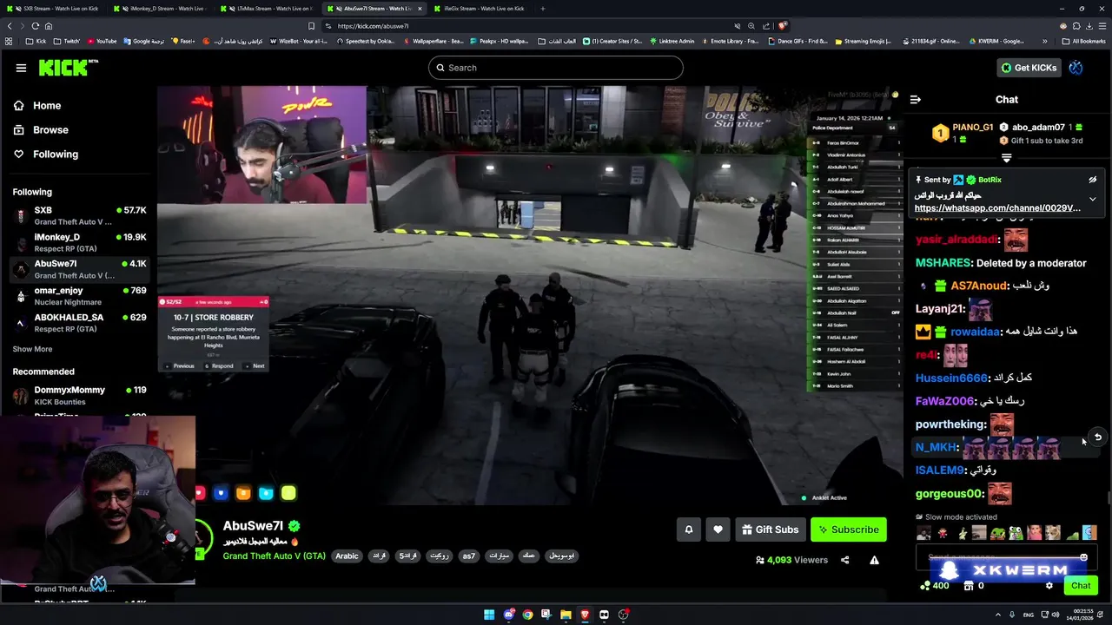
Task: Click the green Chat send button
Action: [1081, 586]
